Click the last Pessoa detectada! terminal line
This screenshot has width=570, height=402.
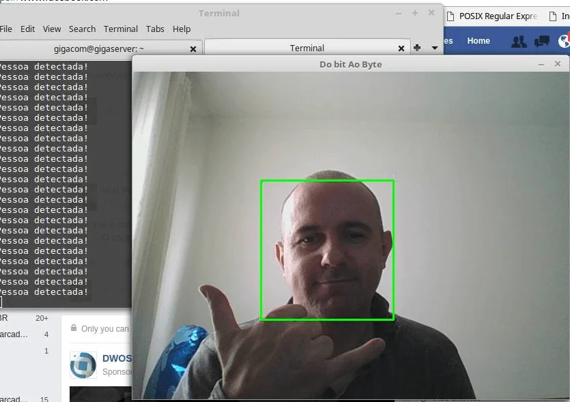(x=44, y=292)
